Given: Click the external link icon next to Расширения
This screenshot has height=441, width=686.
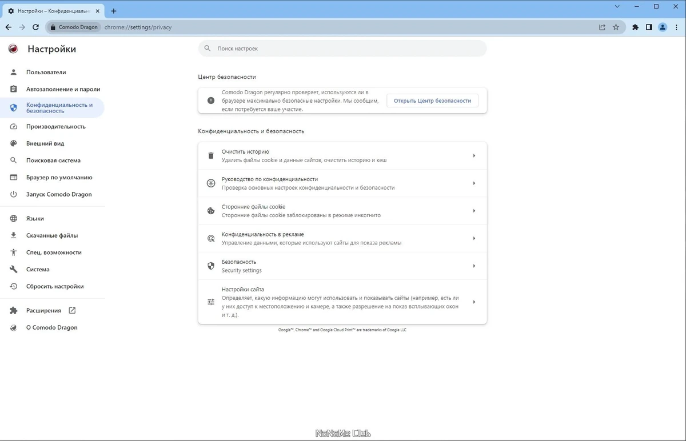Looking at the screenshot, I should pyautogui.click(x=72, y=311).
